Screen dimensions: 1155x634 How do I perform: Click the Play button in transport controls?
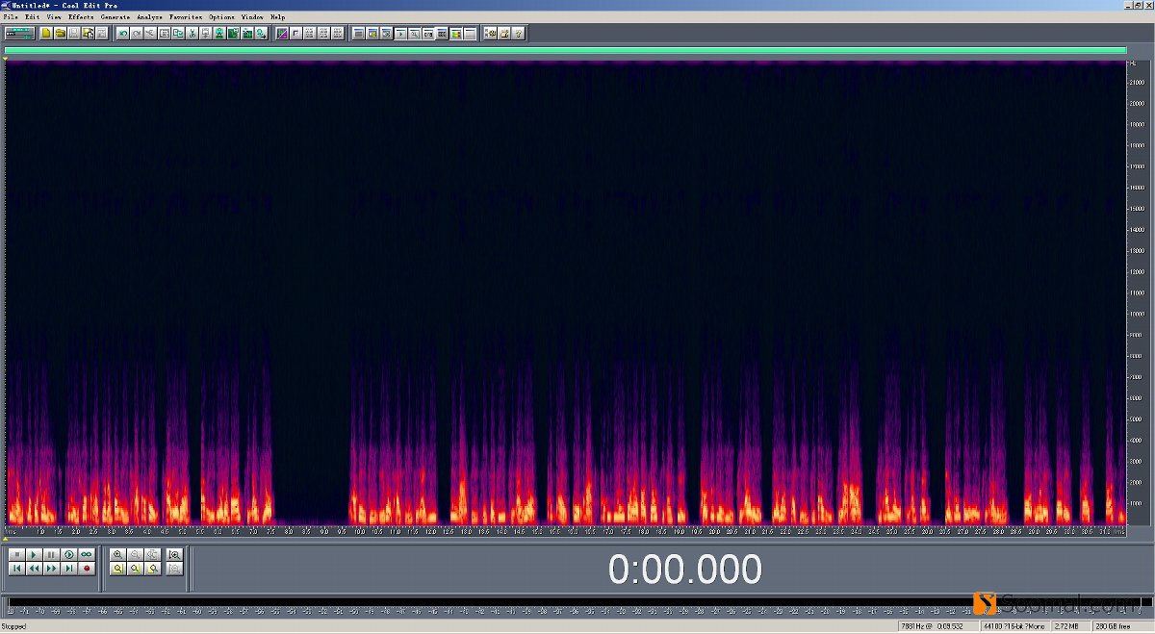34,555
